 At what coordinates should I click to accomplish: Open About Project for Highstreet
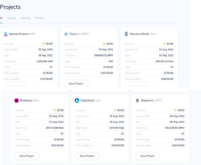[x=87, y=156]
